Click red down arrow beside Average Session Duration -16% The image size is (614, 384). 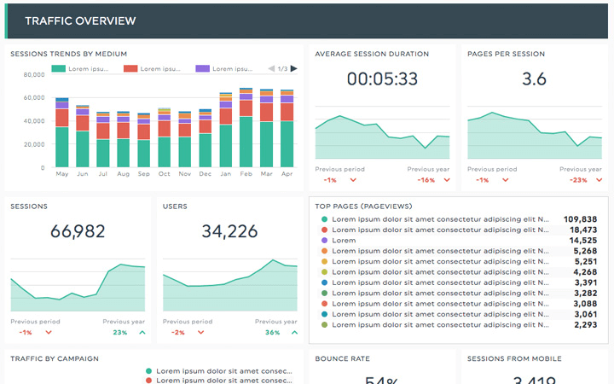[x=444, y=180]
